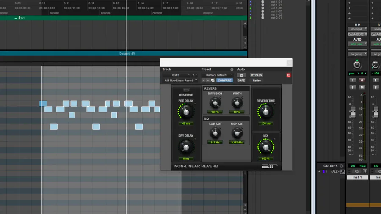The height and width of the screenshot is (214, 381).
Task: Click the COMPARE button
Action: (x=224, y=80)
